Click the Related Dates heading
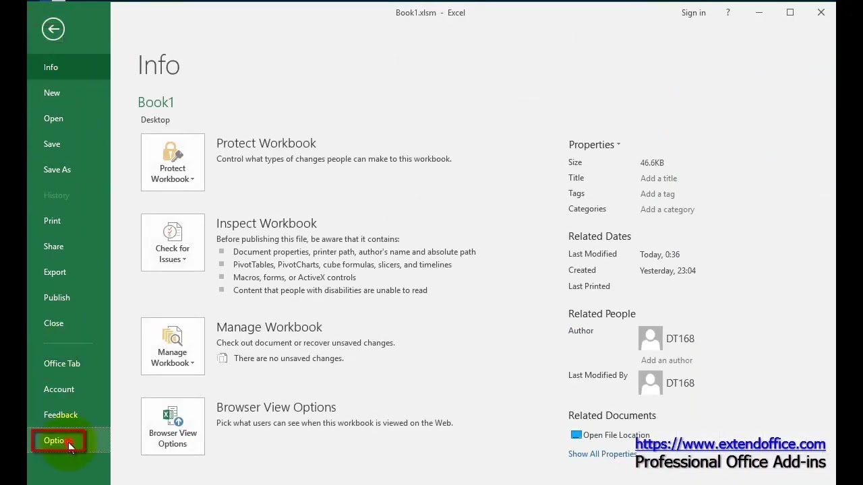 click(599, 236)
